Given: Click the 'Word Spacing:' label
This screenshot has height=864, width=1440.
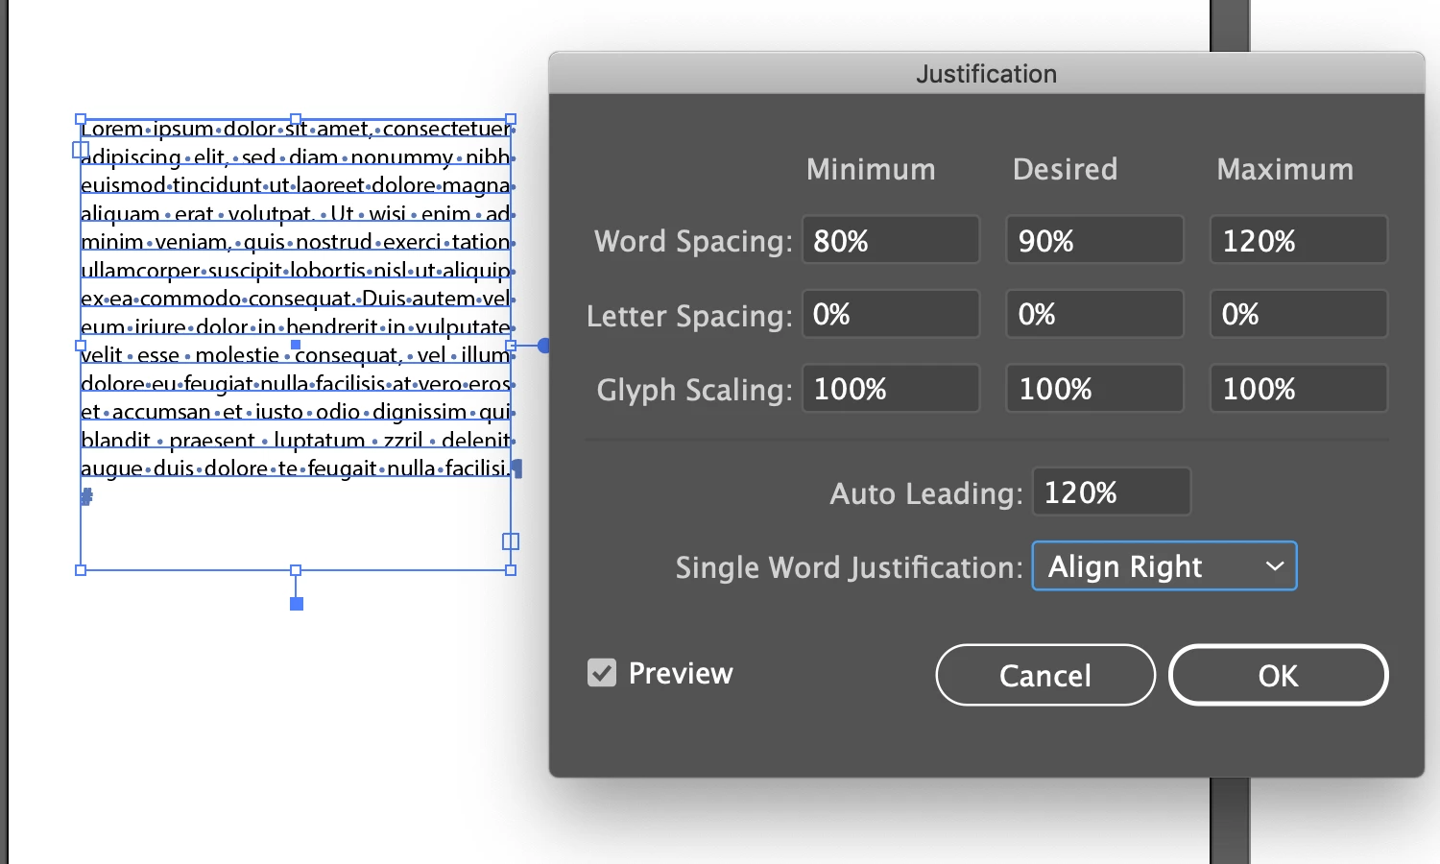Looking at the screenshot, I should click(693, 240).
